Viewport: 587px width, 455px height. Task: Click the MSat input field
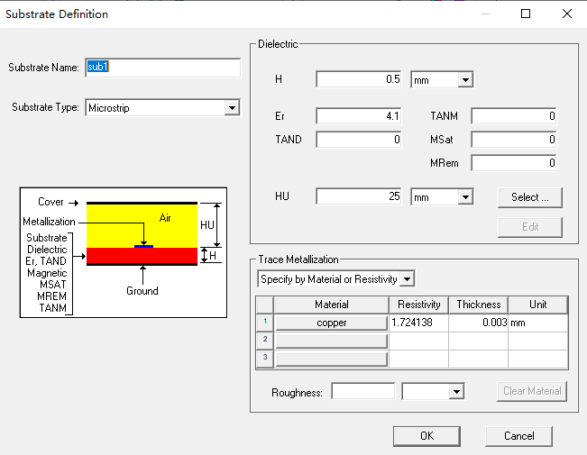(514, 140)
